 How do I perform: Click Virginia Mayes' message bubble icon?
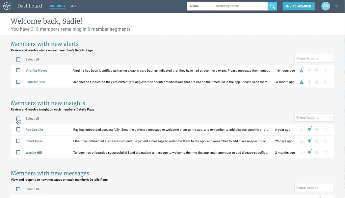pyautogui.click(x=317, y=71)
